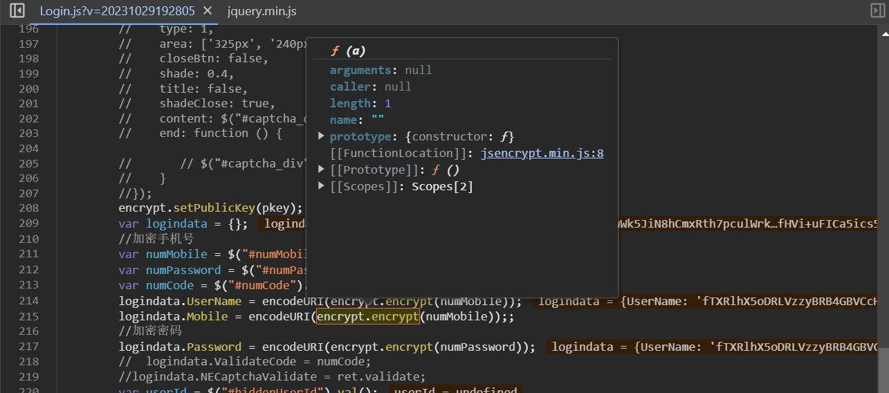889x393 pixels.
Task: Click the numPassword variable on line 212
Action: [x=183, y=270]
